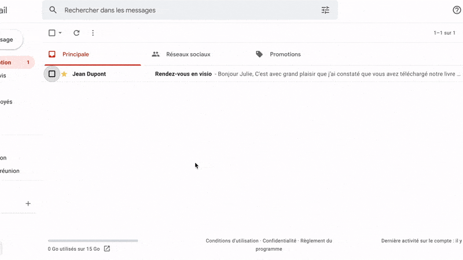Click the sender name Jean Dupont
This screenshot has height=260, width=463.
tap(89, 74)
